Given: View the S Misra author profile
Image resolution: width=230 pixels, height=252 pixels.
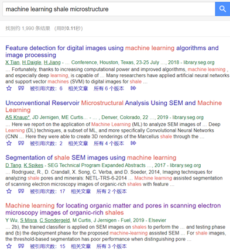Looking at the screenshot, I should [29, 220].
